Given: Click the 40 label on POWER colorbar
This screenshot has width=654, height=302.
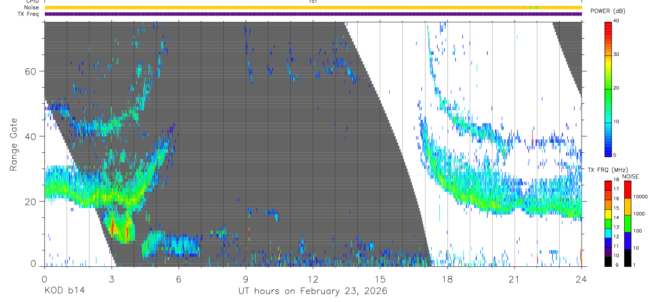Looking at the screenshot, I should point(616,21).
